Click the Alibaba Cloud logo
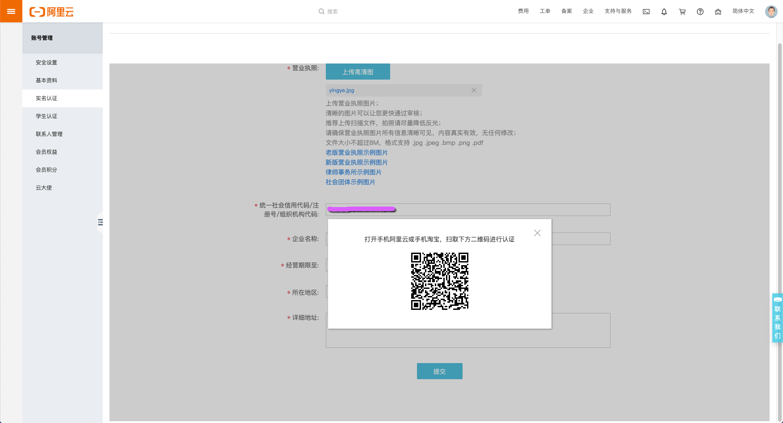Image resolution: width=783 pixels, height=423 pixels. (51, 12)
